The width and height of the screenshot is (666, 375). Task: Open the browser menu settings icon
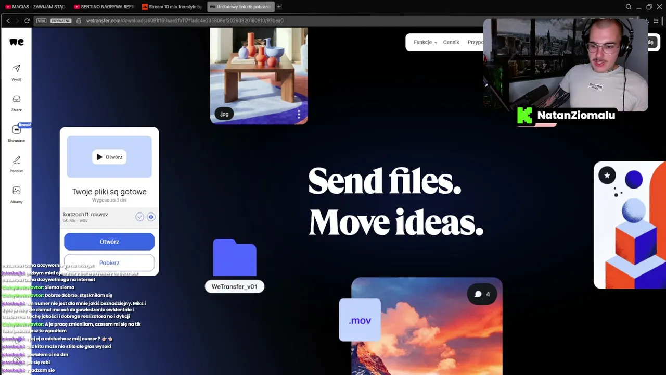point(656,21)
